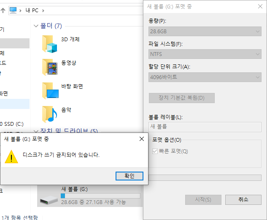Click the G: drive usage bar
Viewport: 267px width, 220px height.
100,196
